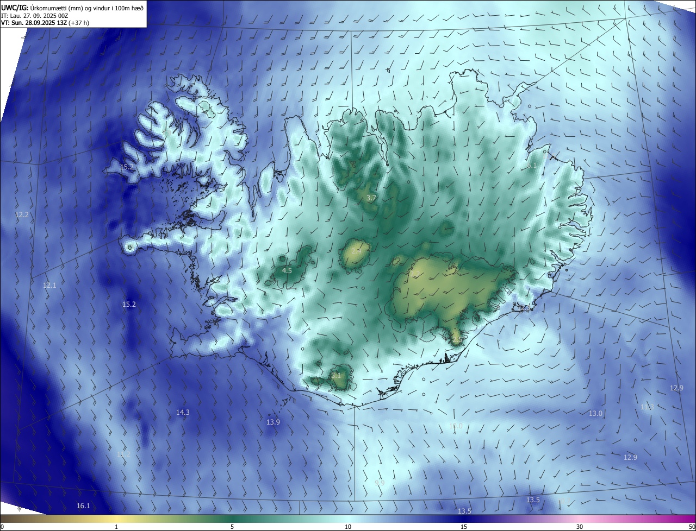Click the "UWC/IG:" source label
Screen dimensions: 696x531
14,8
